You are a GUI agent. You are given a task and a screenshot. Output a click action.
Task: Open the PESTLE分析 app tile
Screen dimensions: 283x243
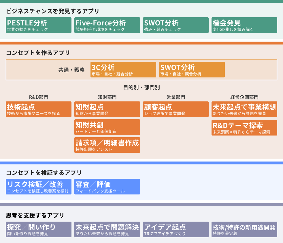coord(39,25)
